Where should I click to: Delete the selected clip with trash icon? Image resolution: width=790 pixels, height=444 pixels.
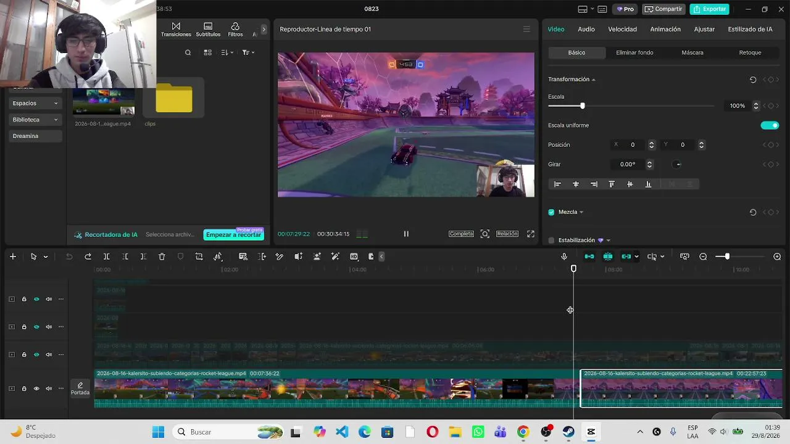pos(162,257)
